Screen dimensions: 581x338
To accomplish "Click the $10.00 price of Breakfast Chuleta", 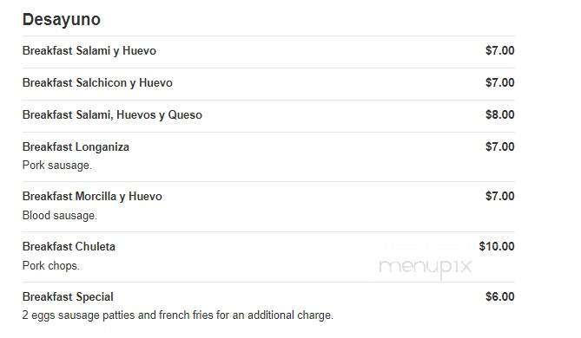I will click(497, 246).
